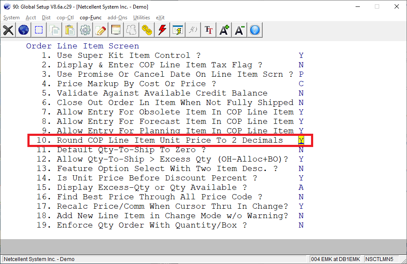Viewport: 407px width, 264px height.
Task: Click the Price Markup By Cost Or Price value
Action: tap(301, 84)
